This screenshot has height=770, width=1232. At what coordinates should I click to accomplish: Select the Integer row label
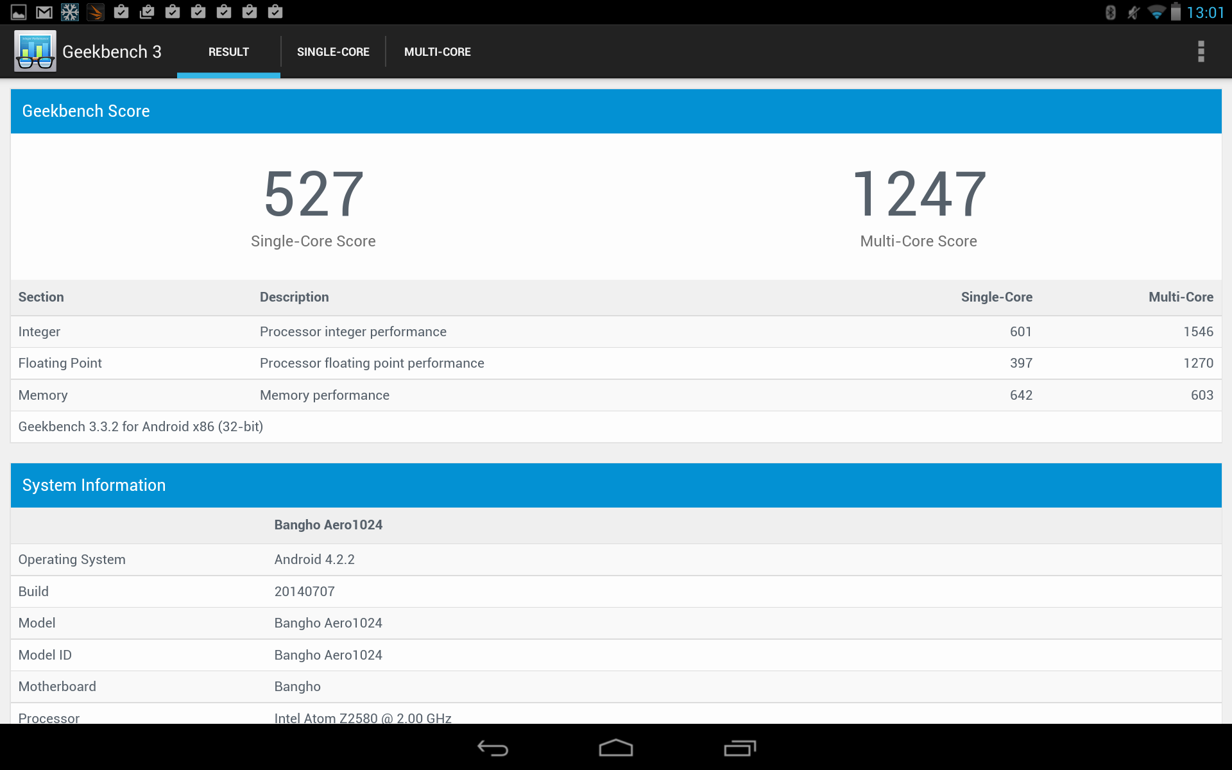[39, 332]
